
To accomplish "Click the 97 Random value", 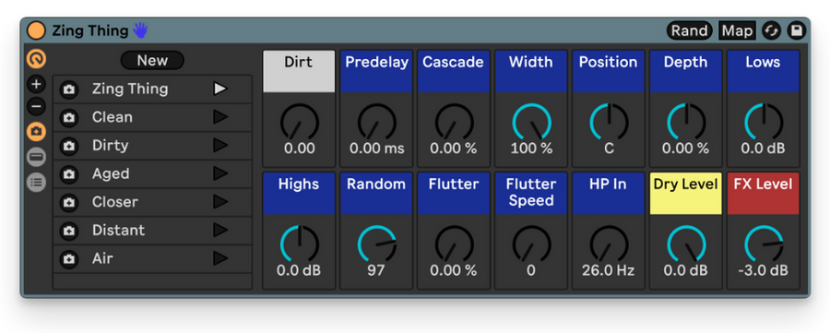I will (x=376, y=270).
